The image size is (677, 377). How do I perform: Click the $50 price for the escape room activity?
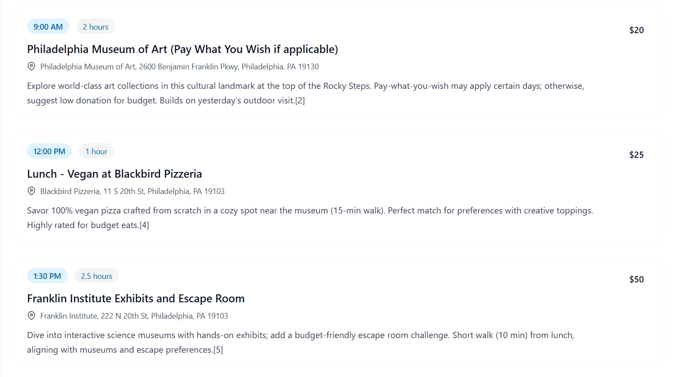[x=636, y=279]
